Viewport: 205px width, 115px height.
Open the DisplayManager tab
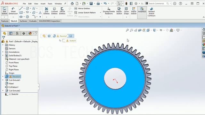tap(30, 34)
